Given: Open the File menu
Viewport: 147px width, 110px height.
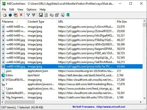Looking at the screenshot, I should 4,10.
